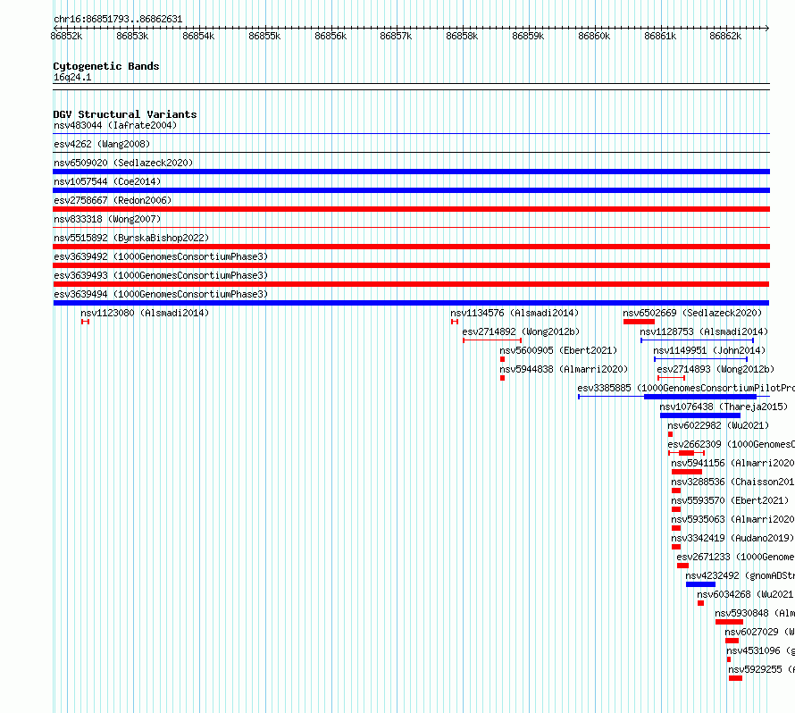Click the Cytogenetic Bands track title
This screenshot has height=713, width=795.
106,66
